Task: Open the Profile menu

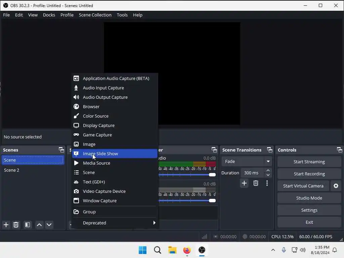Action: click(67, 15)
